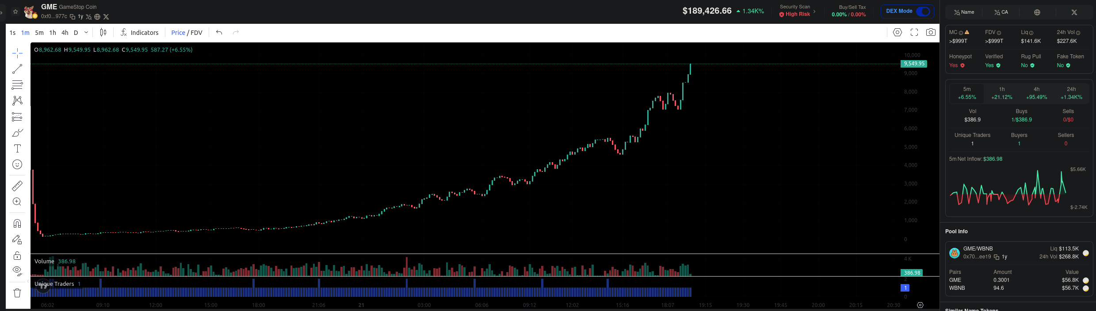The height and width of the screenshot is (311, 1096).
Task: Toggle hide all drawings eye icon
Action: (x=17, y=271)
